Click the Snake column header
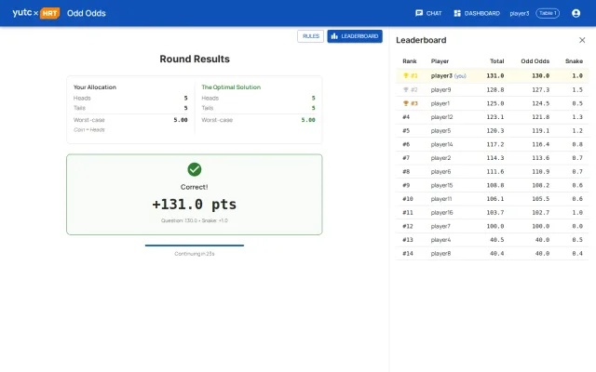Viewport: 596px width, 372px height. coord(574,61)
